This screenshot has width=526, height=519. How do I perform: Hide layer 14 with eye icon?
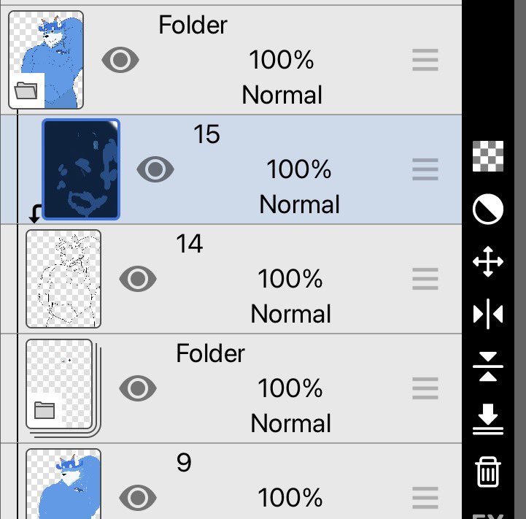(138, 279)
